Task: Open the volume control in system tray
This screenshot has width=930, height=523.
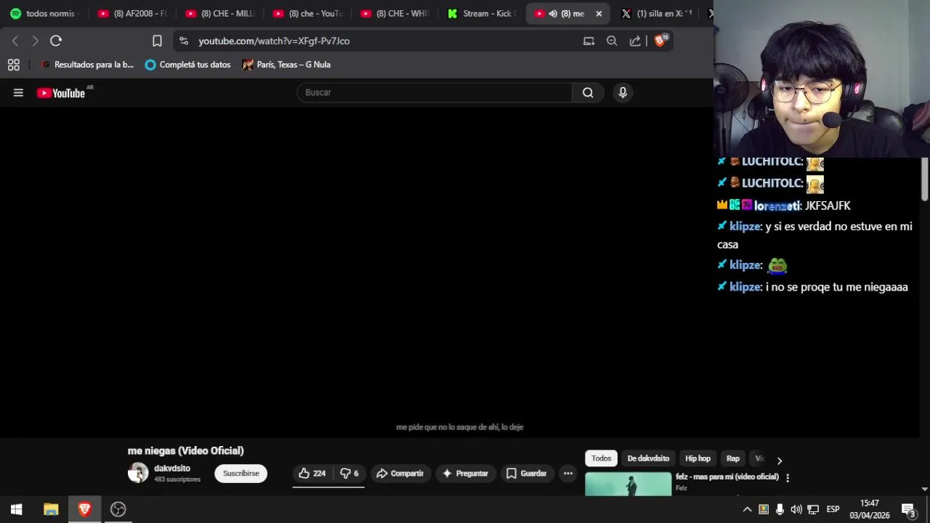Action: (x=796, y=509)
